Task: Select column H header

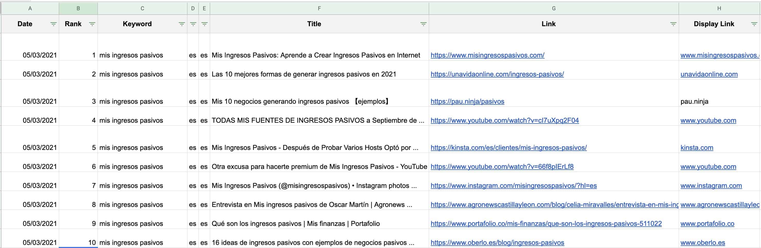Action: (x=719, y=8)
